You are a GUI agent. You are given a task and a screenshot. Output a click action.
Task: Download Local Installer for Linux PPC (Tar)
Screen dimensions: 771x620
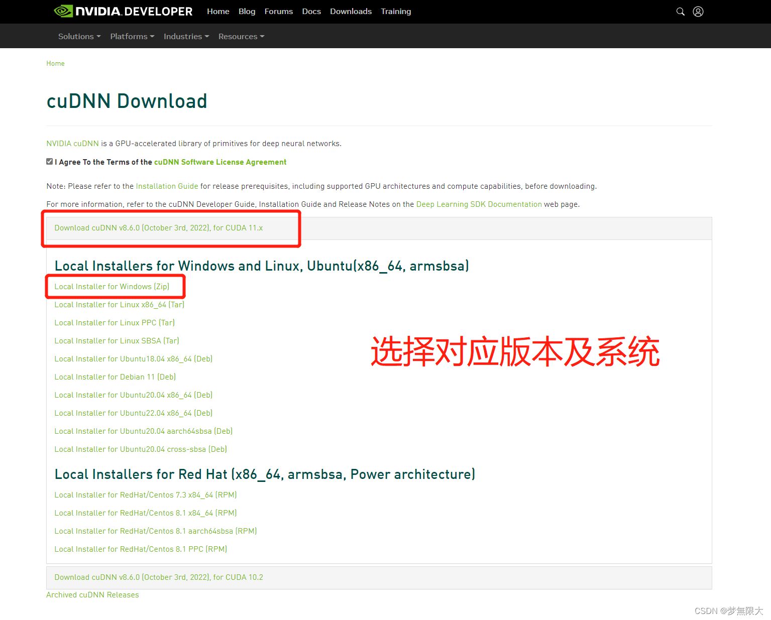click(115, 323)
